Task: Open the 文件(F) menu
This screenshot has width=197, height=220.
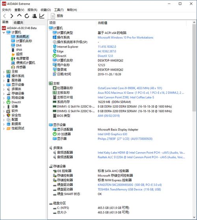Action: [6, 10]
